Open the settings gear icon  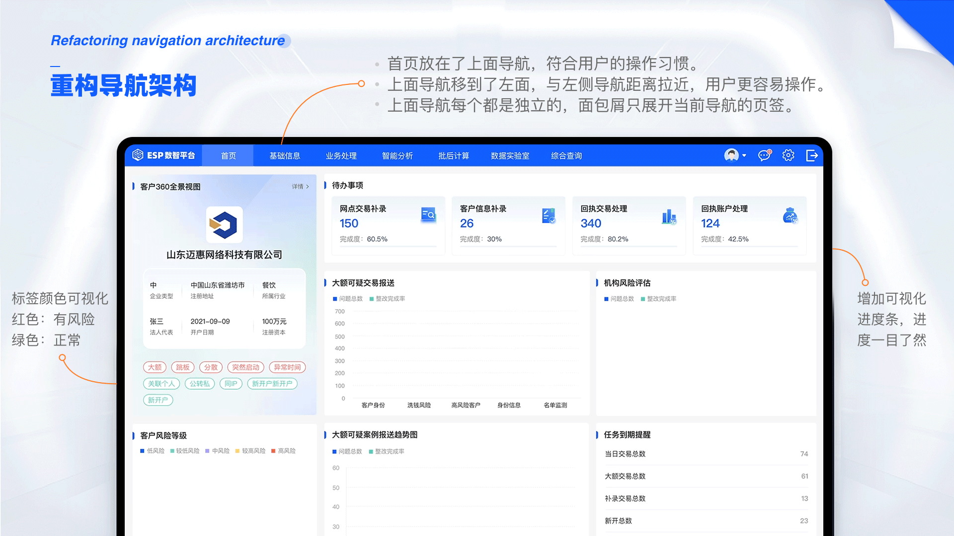[788, 155]
